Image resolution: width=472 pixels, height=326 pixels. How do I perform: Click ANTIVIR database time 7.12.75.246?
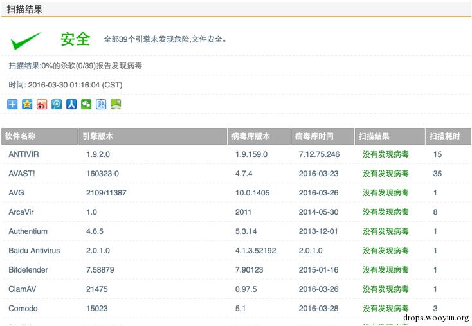[x=319, y=154]
